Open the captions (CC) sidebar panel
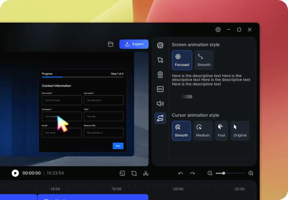The width and height of the screenshot is (288, 200). [160, 89]
